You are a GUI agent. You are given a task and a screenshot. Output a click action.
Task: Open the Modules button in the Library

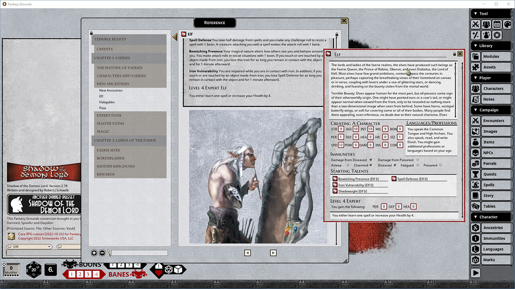click(x=491, y=56)
